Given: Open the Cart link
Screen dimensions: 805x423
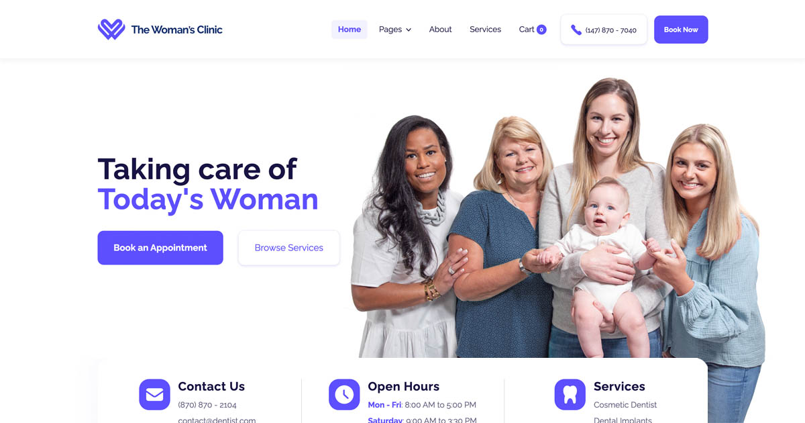Looking at the screenshot, I should 527,30.
